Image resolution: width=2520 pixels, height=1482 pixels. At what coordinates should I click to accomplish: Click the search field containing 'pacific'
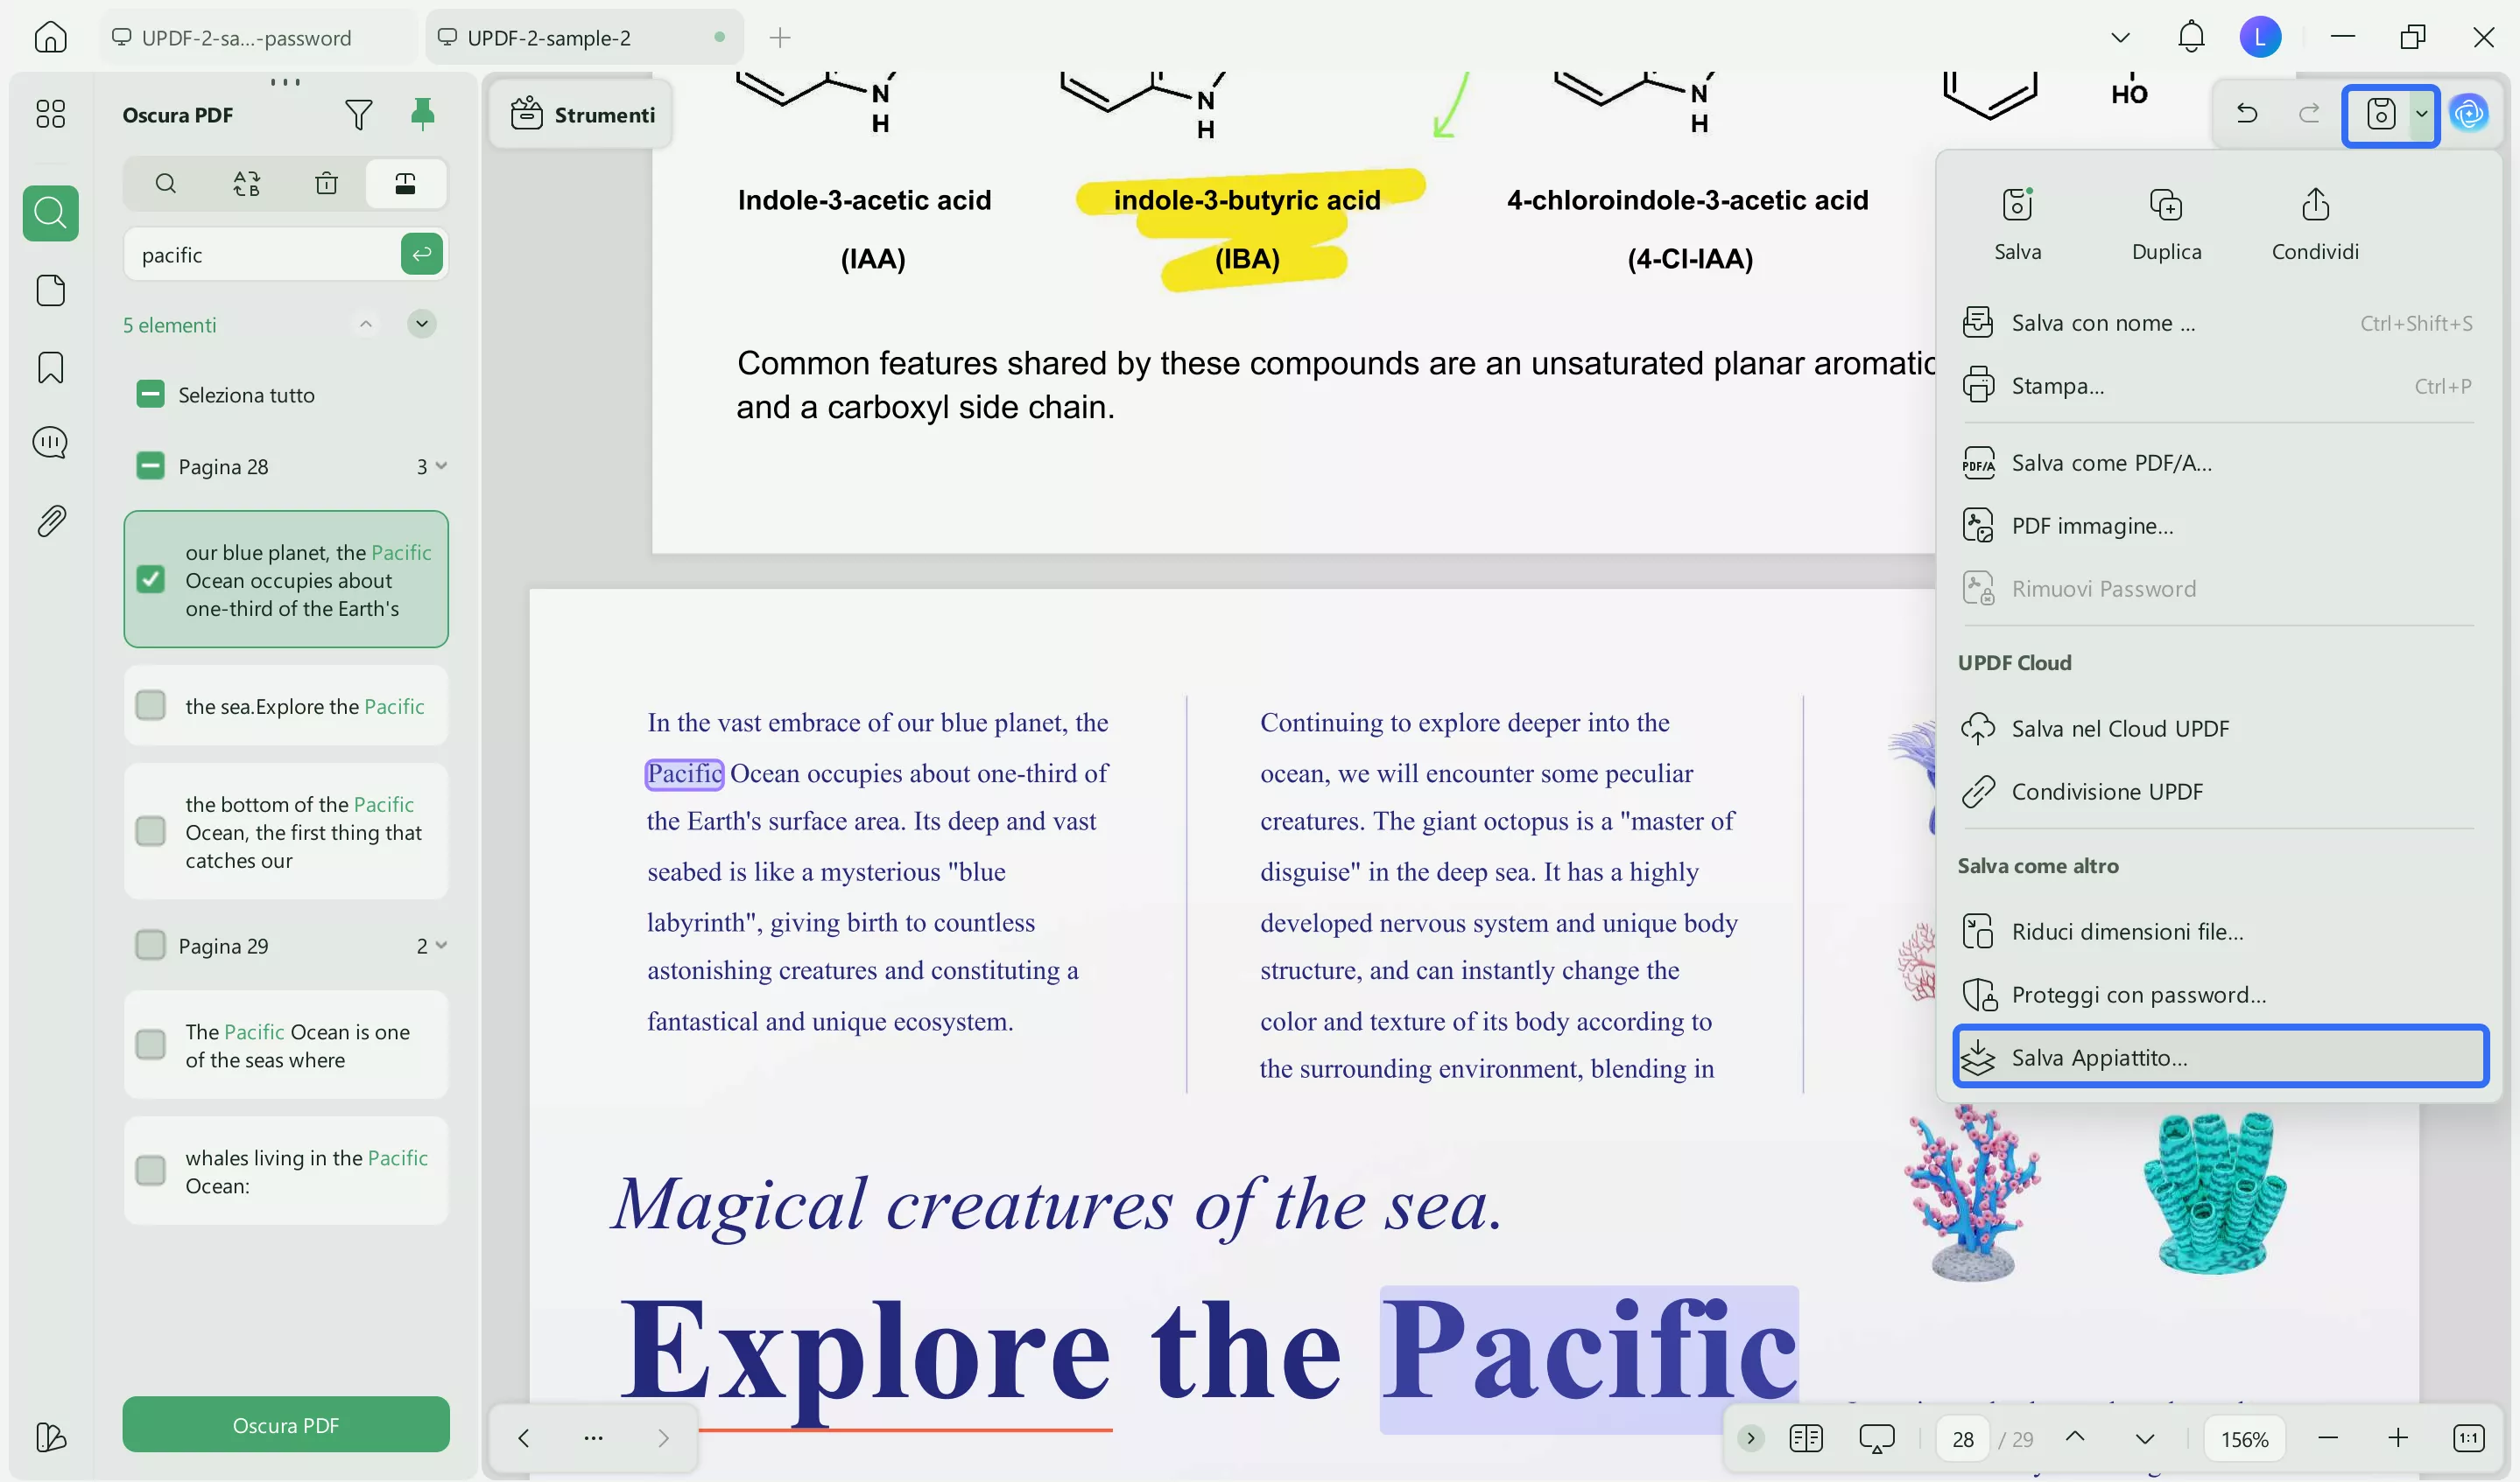click(262, 255)
